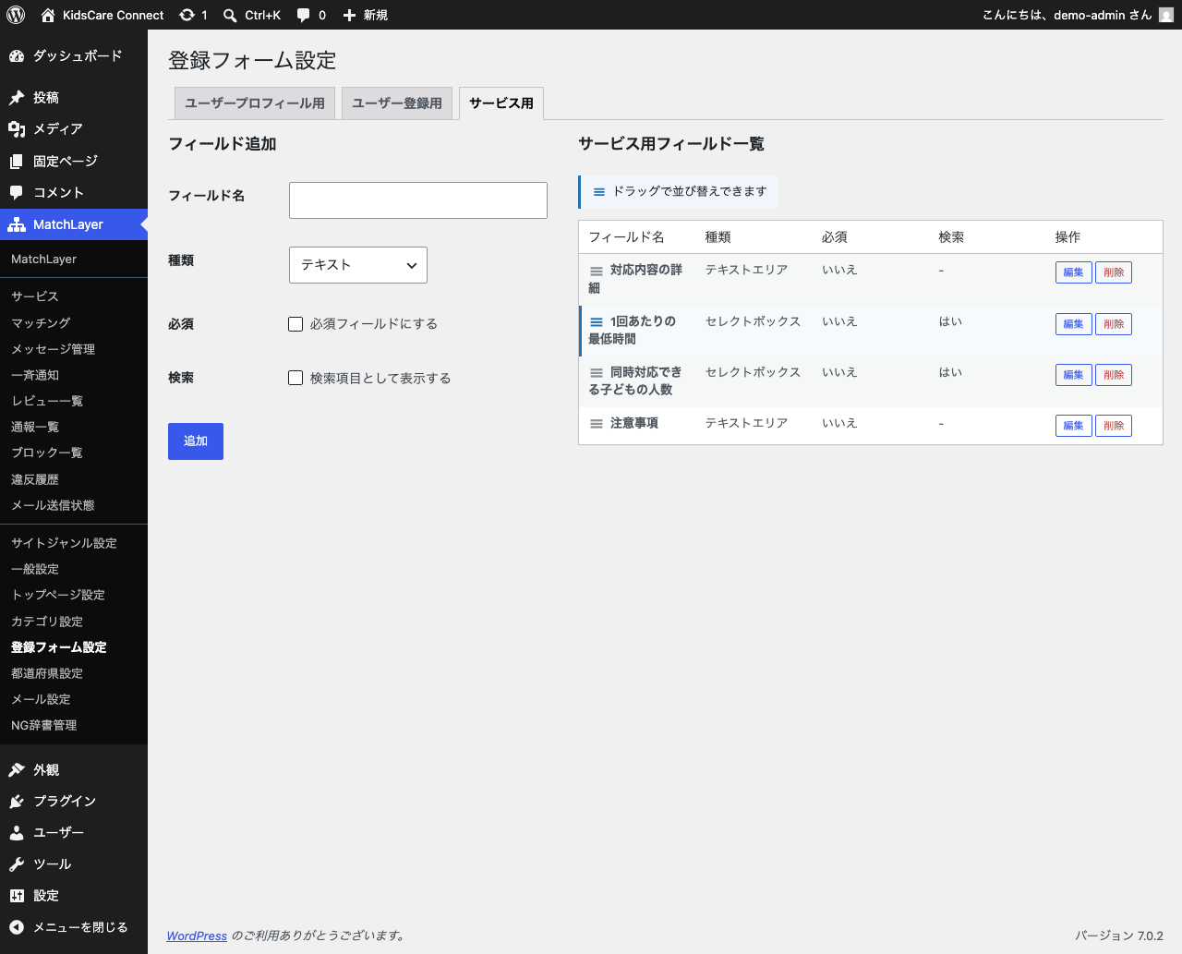The image size is (1182, 954).
Task: Click the WordPress logo icon
Action: 16,15
